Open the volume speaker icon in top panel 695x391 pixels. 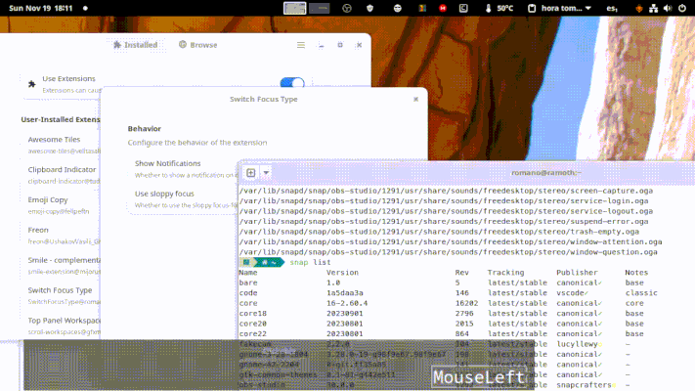click(x=668, y=8)
